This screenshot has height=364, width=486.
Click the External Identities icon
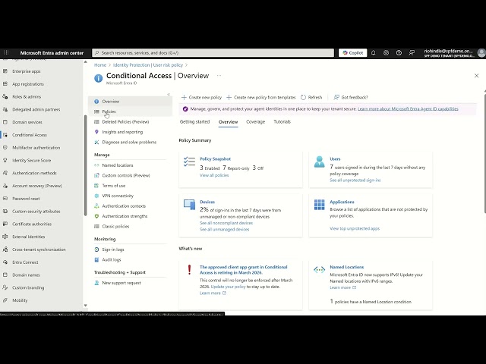5,237
